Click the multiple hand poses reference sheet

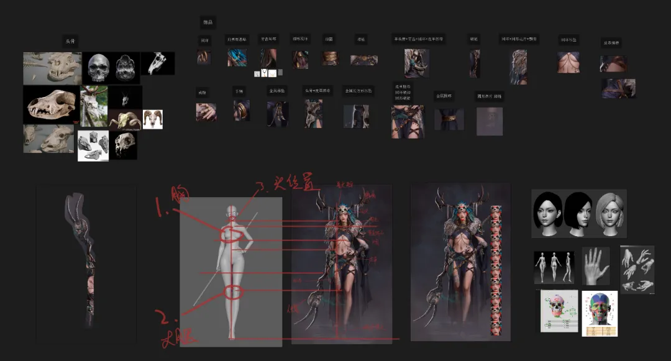[637, 270]
